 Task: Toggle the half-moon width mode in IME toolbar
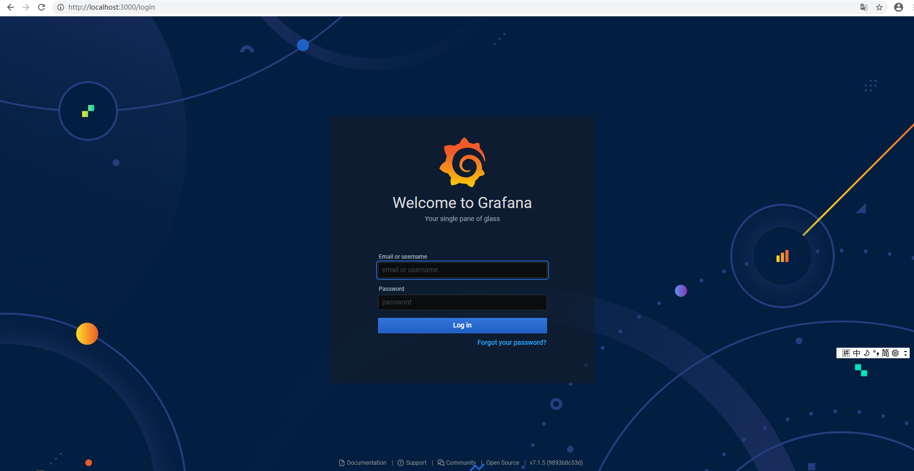866,353
